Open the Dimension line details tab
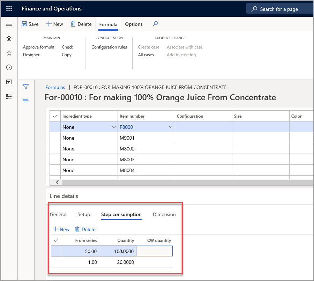 (x=164, y=214)
